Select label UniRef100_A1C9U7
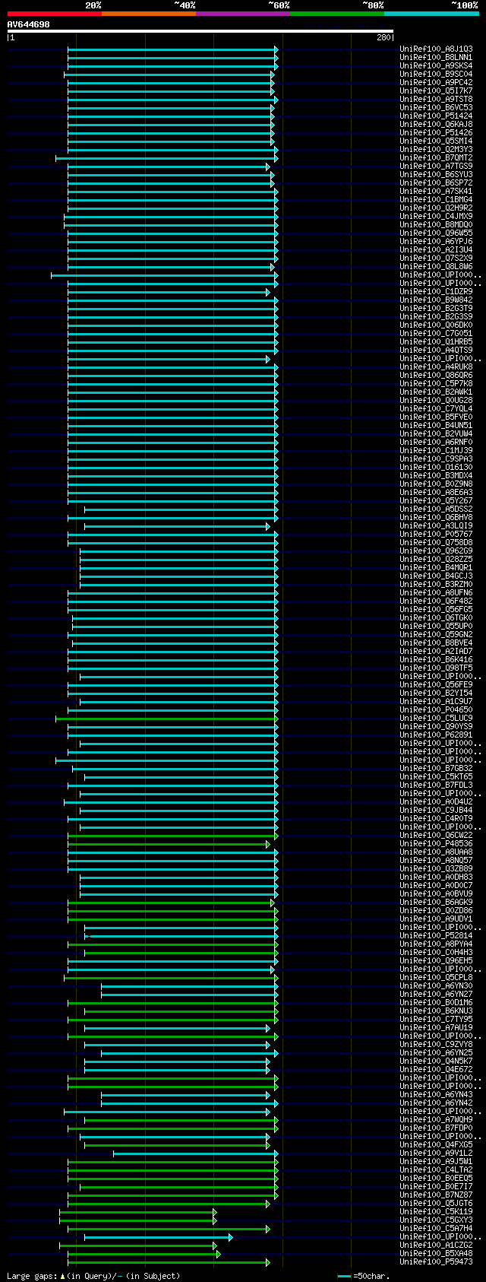Screen dimensions: 486x1282 coord(436,702)
